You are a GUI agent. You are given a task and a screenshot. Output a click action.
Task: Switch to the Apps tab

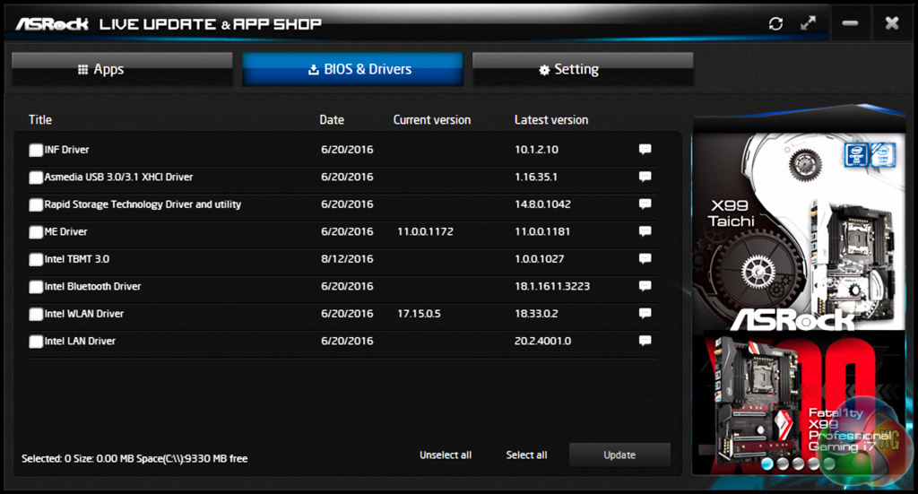[x=122, y=69]
